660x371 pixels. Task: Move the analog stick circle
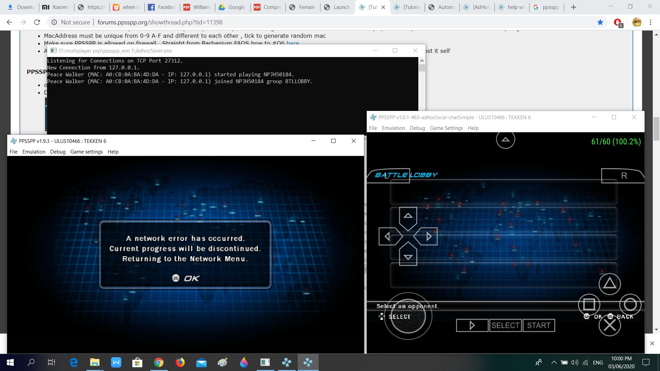pyautogui.click(x=408, y=316)
